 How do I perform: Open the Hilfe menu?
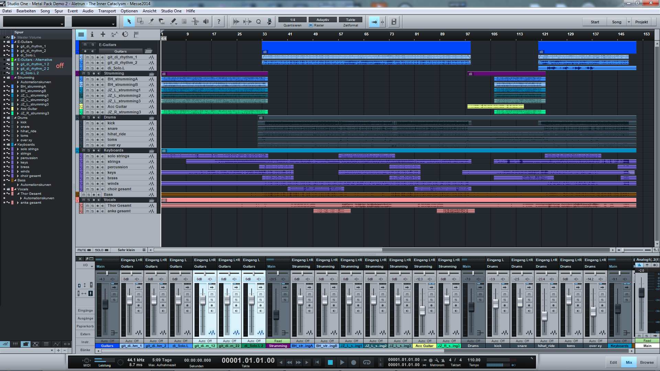click(190, 11)
